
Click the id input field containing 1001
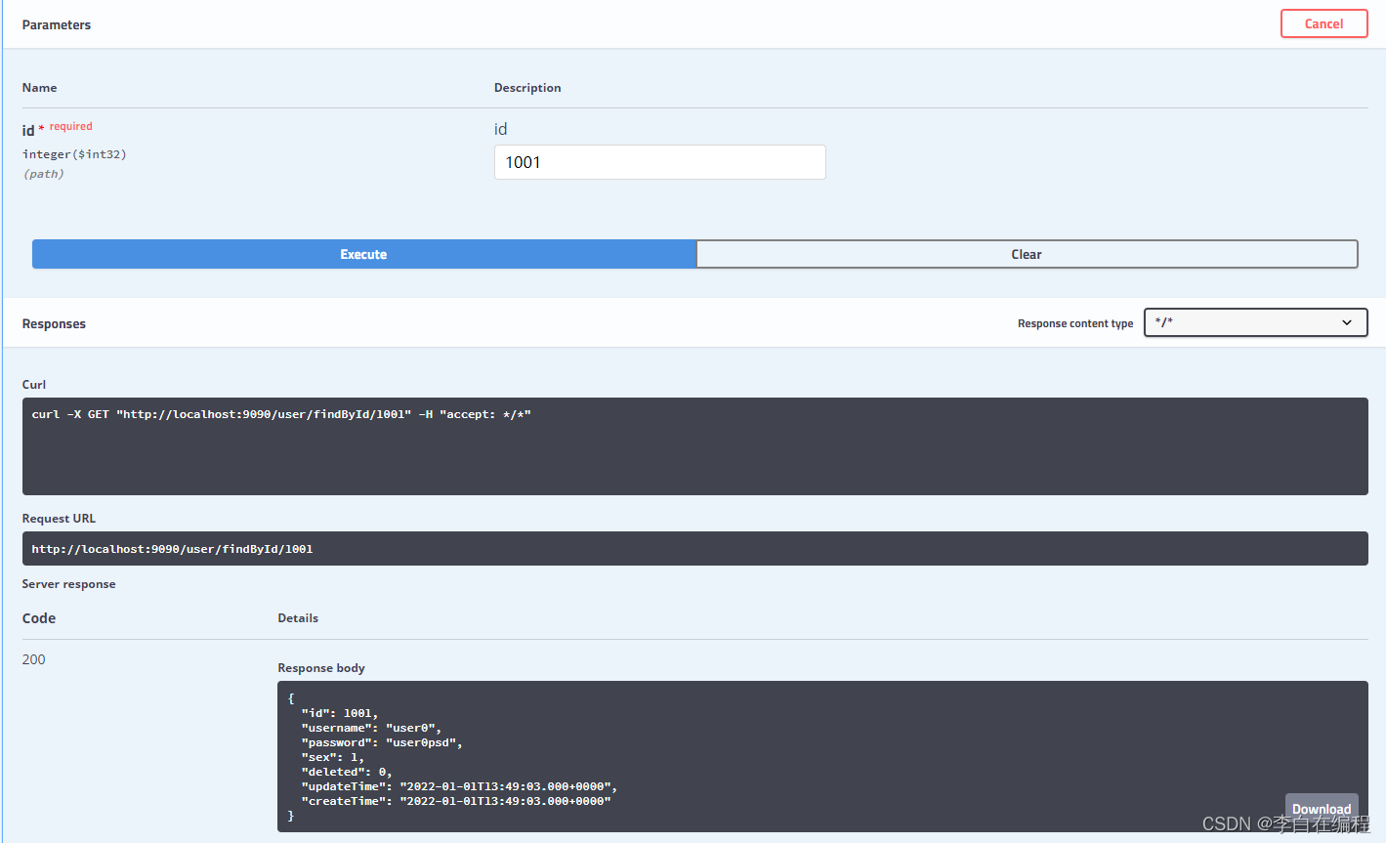(660, 162)
